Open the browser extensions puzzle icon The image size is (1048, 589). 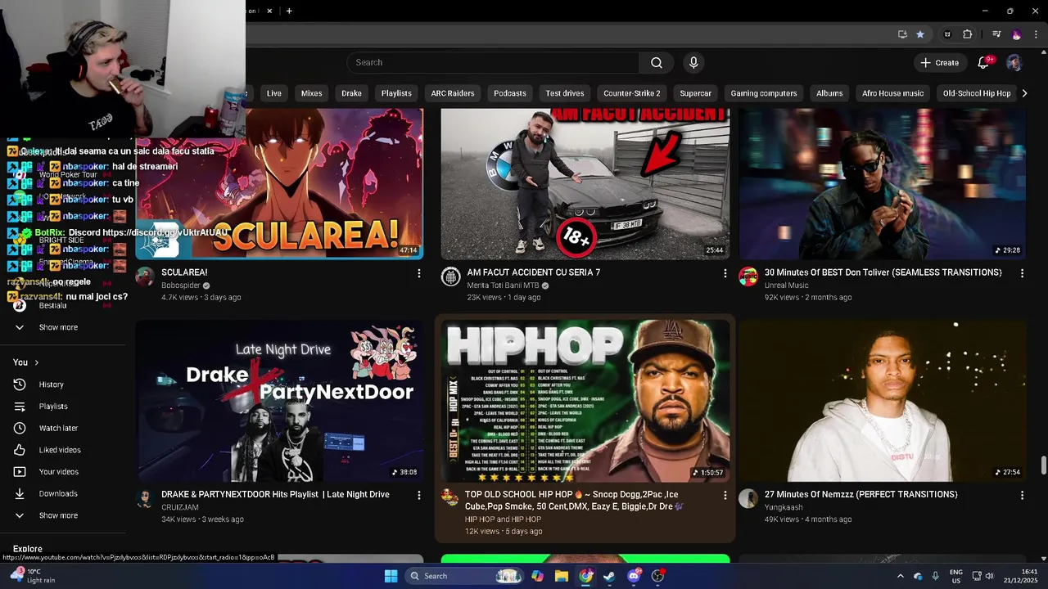point(967,34)
